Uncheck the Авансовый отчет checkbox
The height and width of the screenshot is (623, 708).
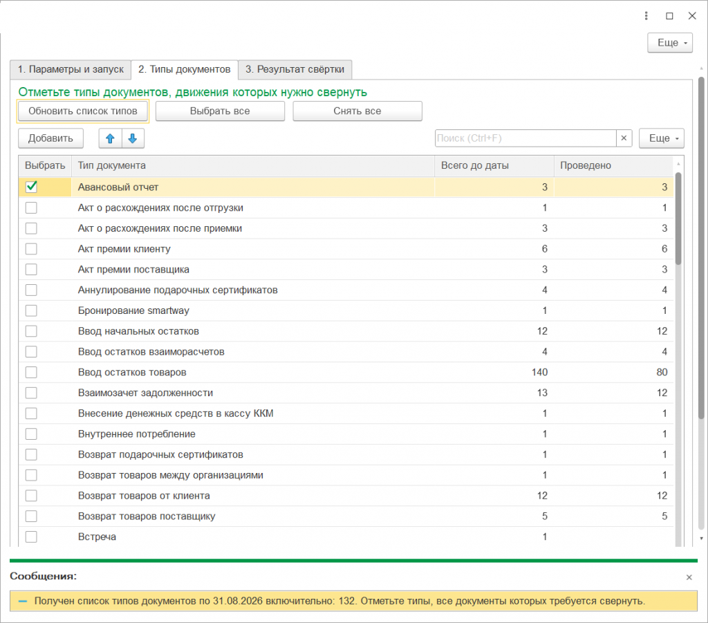(x=31, y=187)
